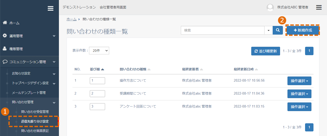Click the sort order field with value 1

tap(97, 81)
